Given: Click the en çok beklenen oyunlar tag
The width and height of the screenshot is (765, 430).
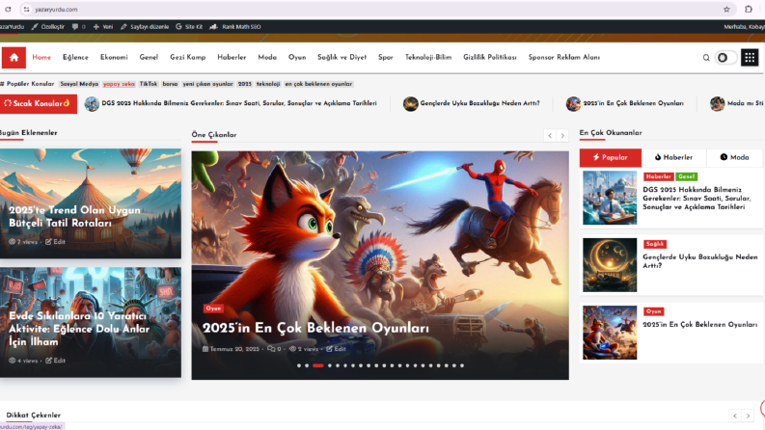Looking at the screenshot, I should tap(318, 84).
